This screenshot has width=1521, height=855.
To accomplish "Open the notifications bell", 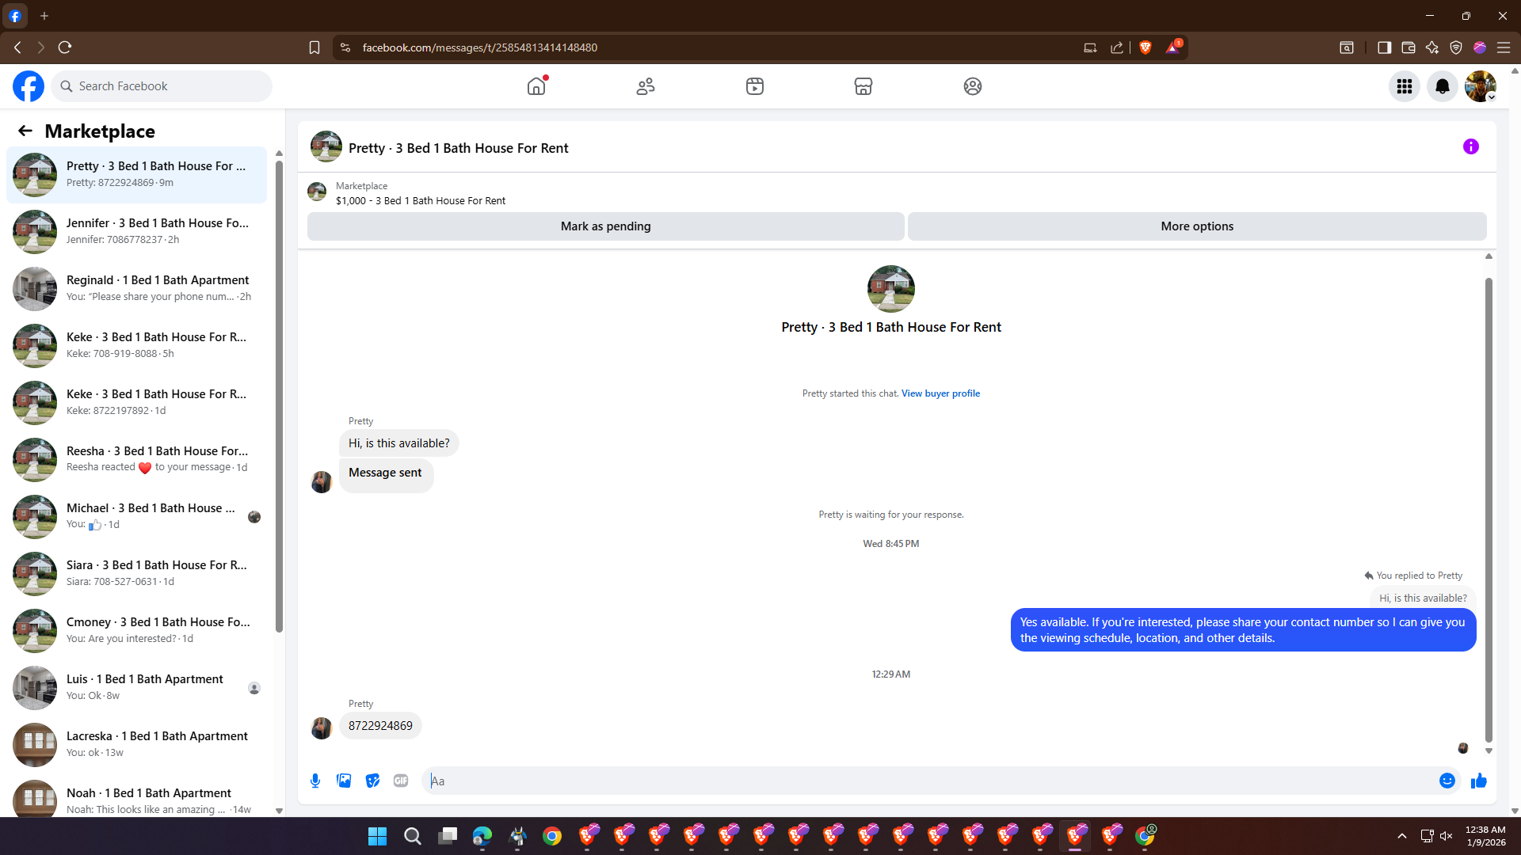I will 1443,86.
